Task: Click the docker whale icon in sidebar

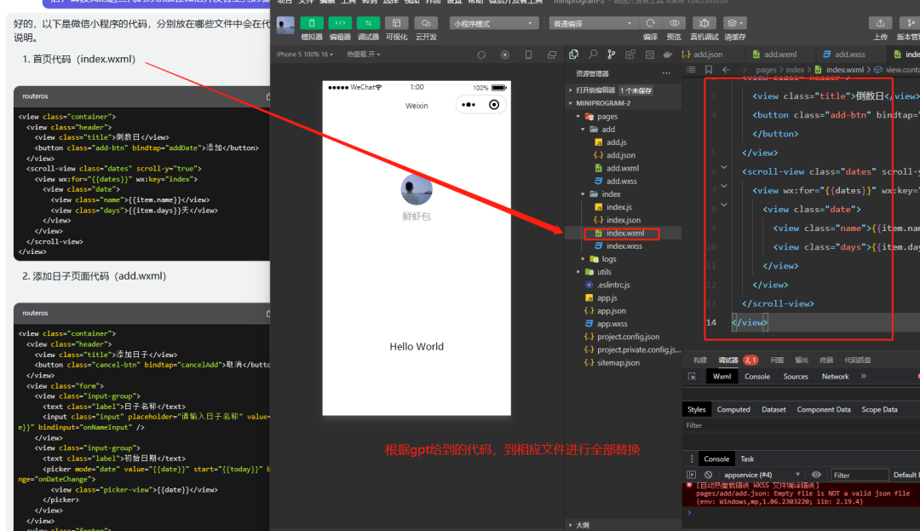Action: [668, 54]
